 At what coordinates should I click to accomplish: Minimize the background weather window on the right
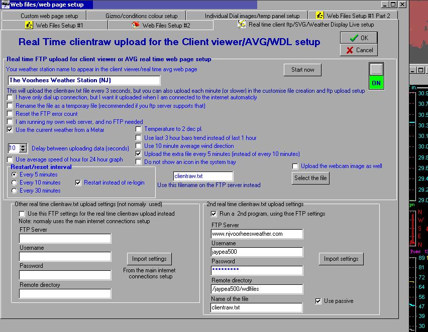click(x=413, y=70)
